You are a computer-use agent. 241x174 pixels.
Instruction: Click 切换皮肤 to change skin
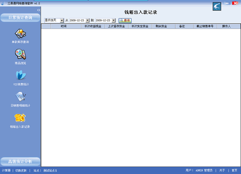(x=21, y=170)
